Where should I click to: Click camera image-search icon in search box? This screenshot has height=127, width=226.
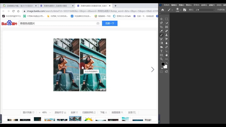click(x=98, y=24)
